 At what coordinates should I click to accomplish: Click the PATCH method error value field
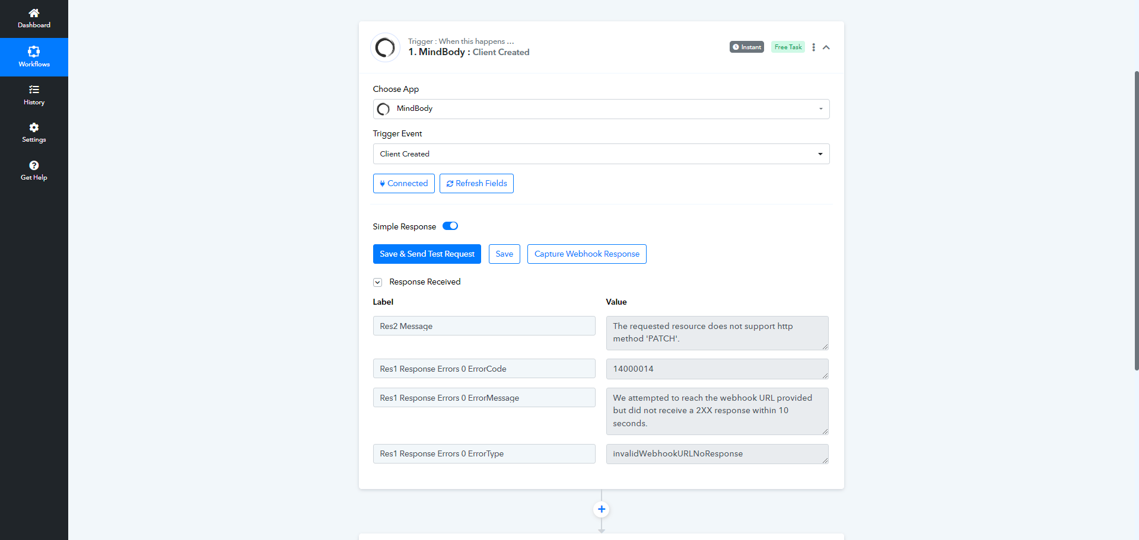(717, 333)
